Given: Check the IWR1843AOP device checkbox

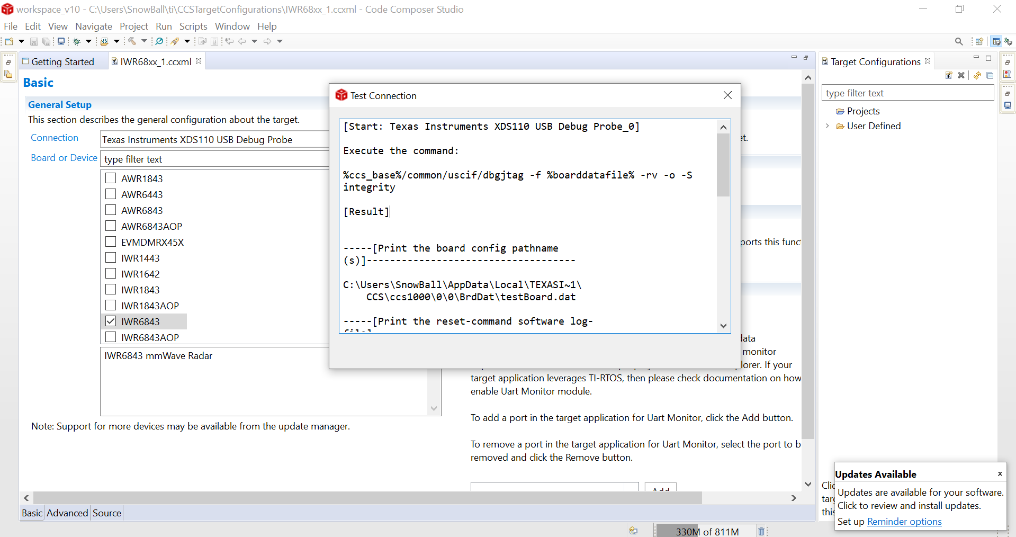Looking at the screenshot, I should click(x=111, y=305).
